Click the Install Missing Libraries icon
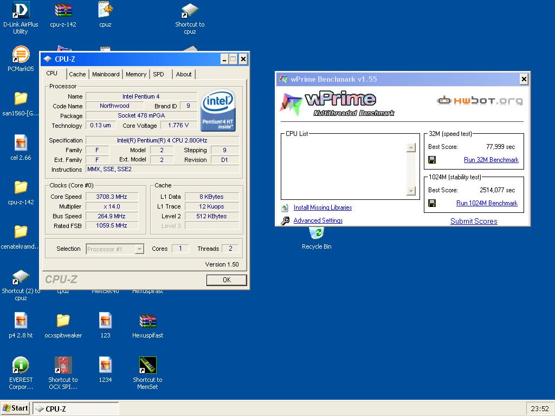The width and height of the screenshot is (555, 416). pos(285,207)
